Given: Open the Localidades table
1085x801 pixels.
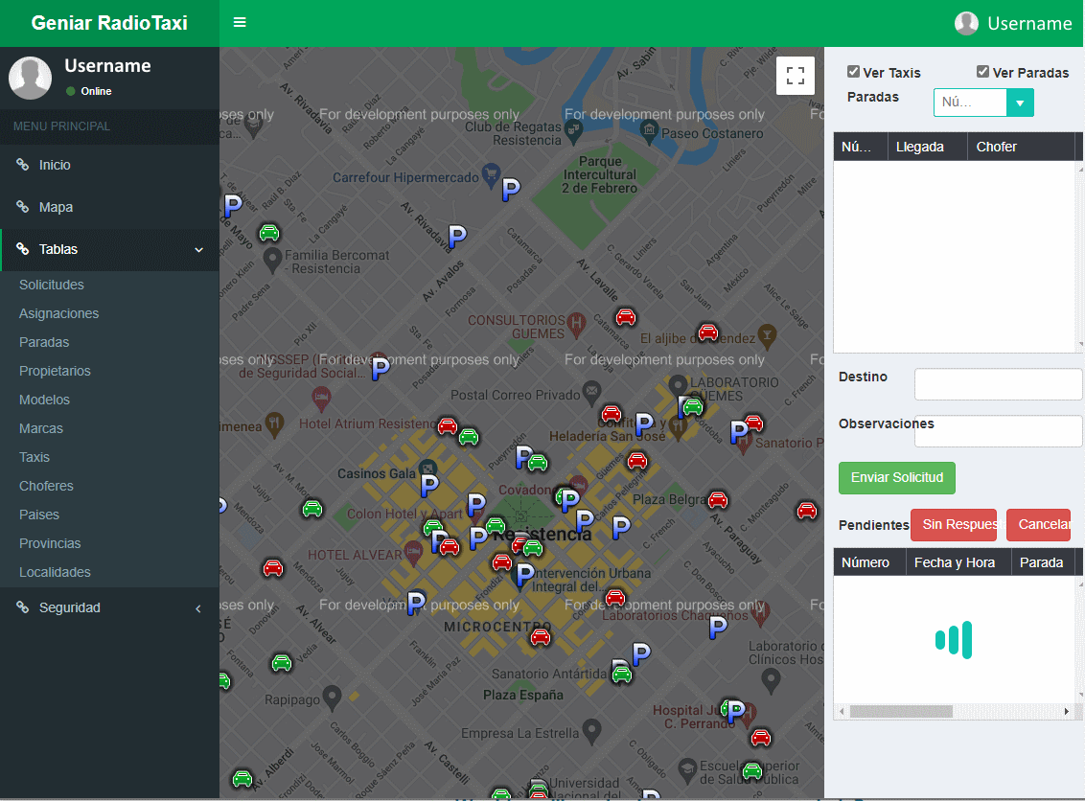Looking at the screenshot, I should (x=55, y=572).
